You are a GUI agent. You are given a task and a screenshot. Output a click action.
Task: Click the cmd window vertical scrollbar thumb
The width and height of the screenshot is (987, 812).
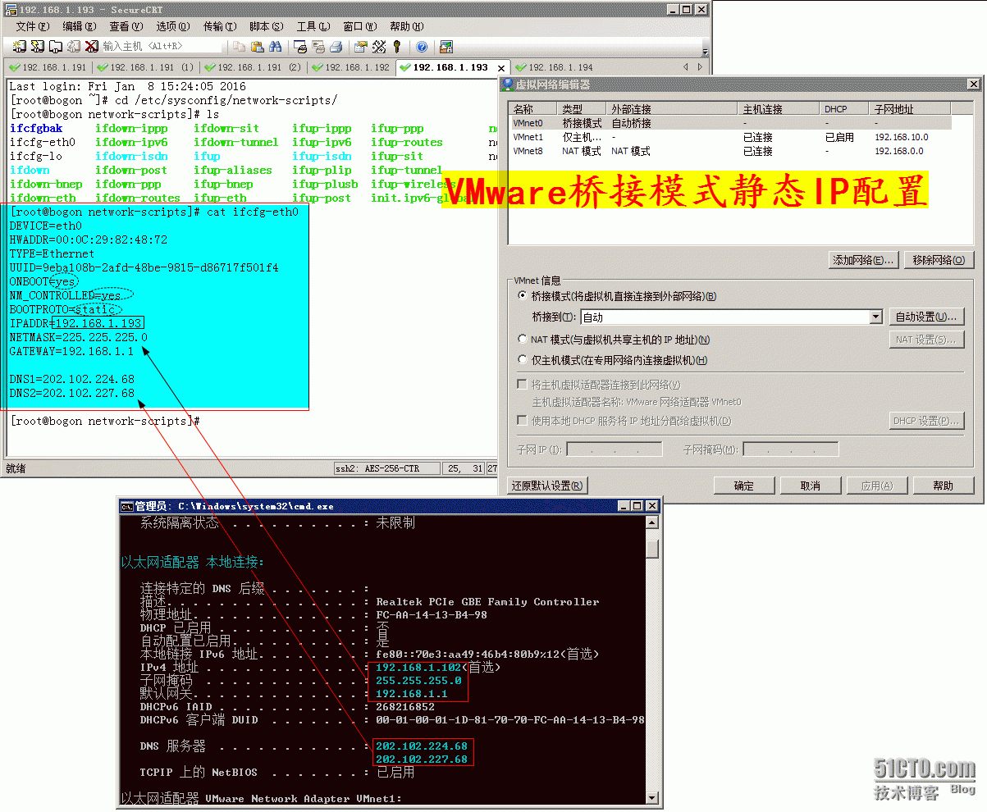[x=653, y=548]
